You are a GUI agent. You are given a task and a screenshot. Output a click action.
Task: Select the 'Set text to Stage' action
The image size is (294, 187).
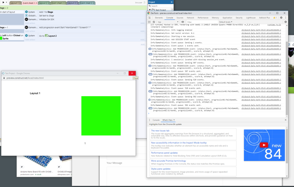point(47,16)
